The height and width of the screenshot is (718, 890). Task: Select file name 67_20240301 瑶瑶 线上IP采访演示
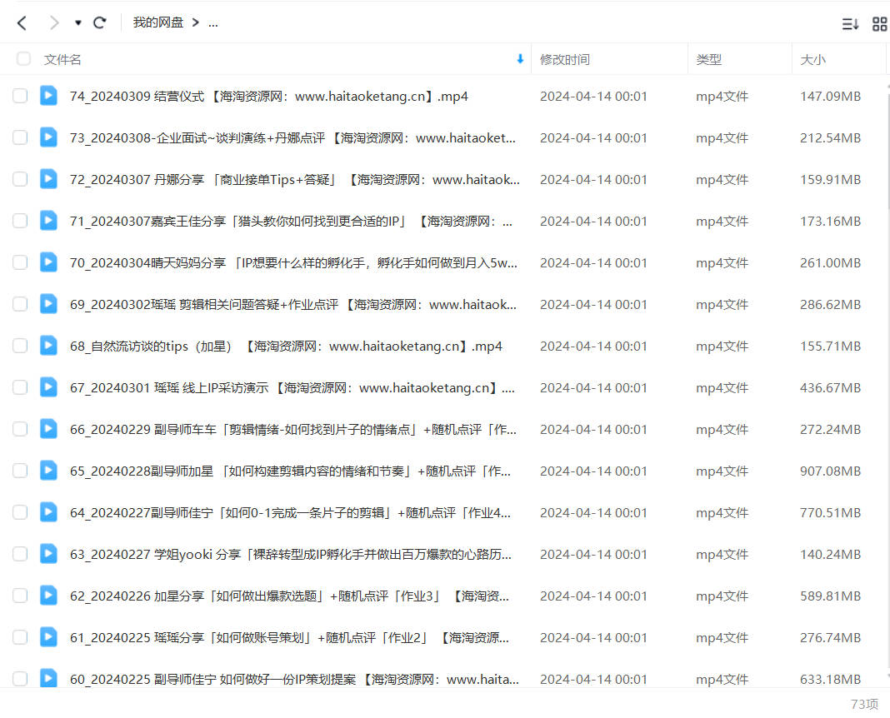pyautogui.click(x=292, y=388)
